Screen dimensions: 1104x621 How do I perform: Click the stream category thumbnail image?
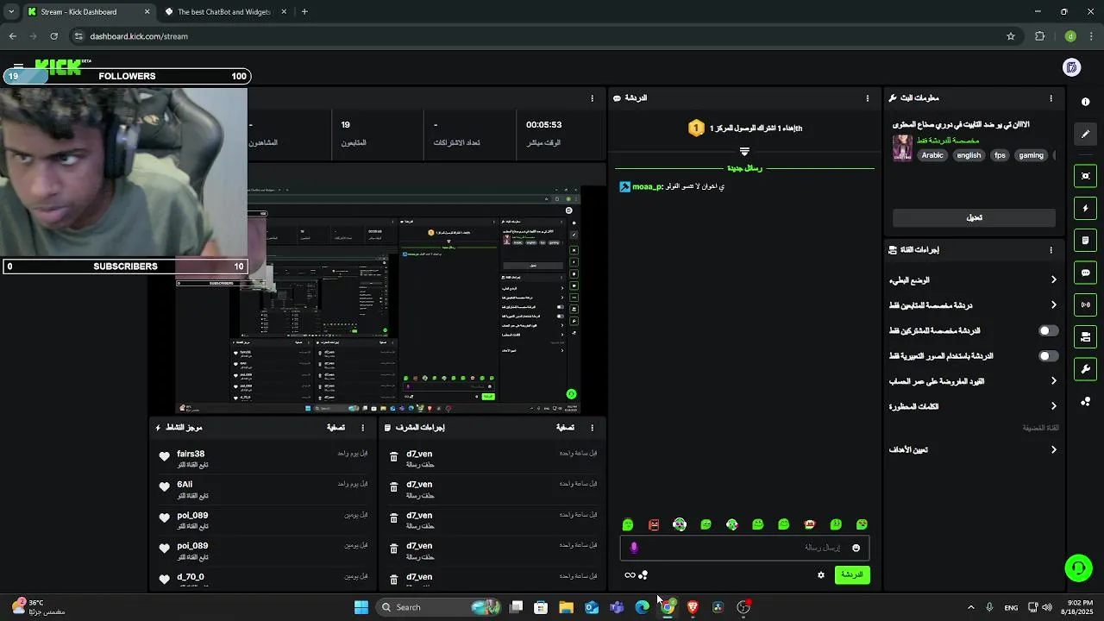(902, 147)
